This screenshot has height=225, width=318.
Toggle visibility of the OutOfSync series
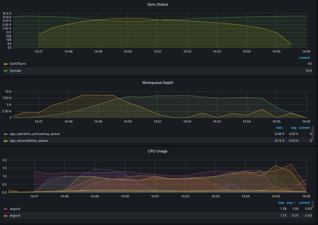[18, 63]
